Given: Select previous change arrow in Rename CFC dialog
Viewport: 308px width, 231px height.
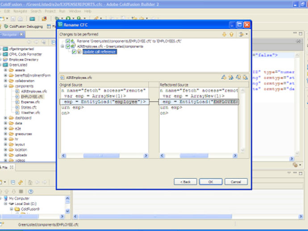Looking at the screenshot, I should click(231, 34).
